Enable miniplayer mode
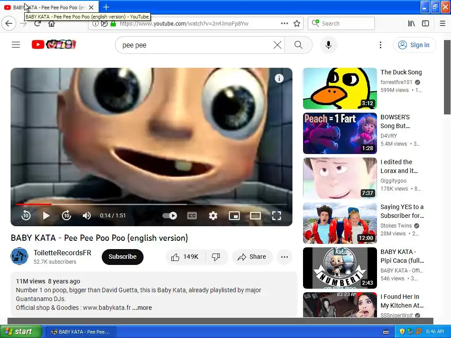Viewport: 451px width, 338px height. click(x=234, y=216)
